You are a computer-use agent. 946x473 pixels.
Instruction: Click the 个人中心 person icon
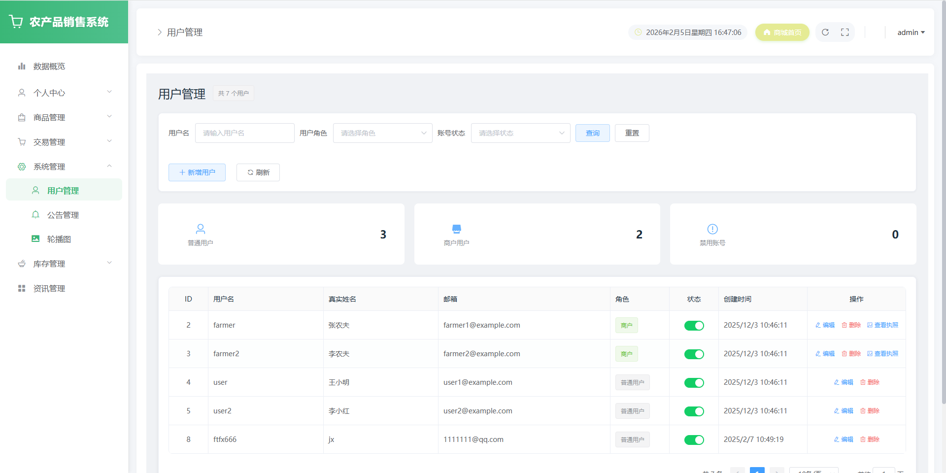pos(22,93)
